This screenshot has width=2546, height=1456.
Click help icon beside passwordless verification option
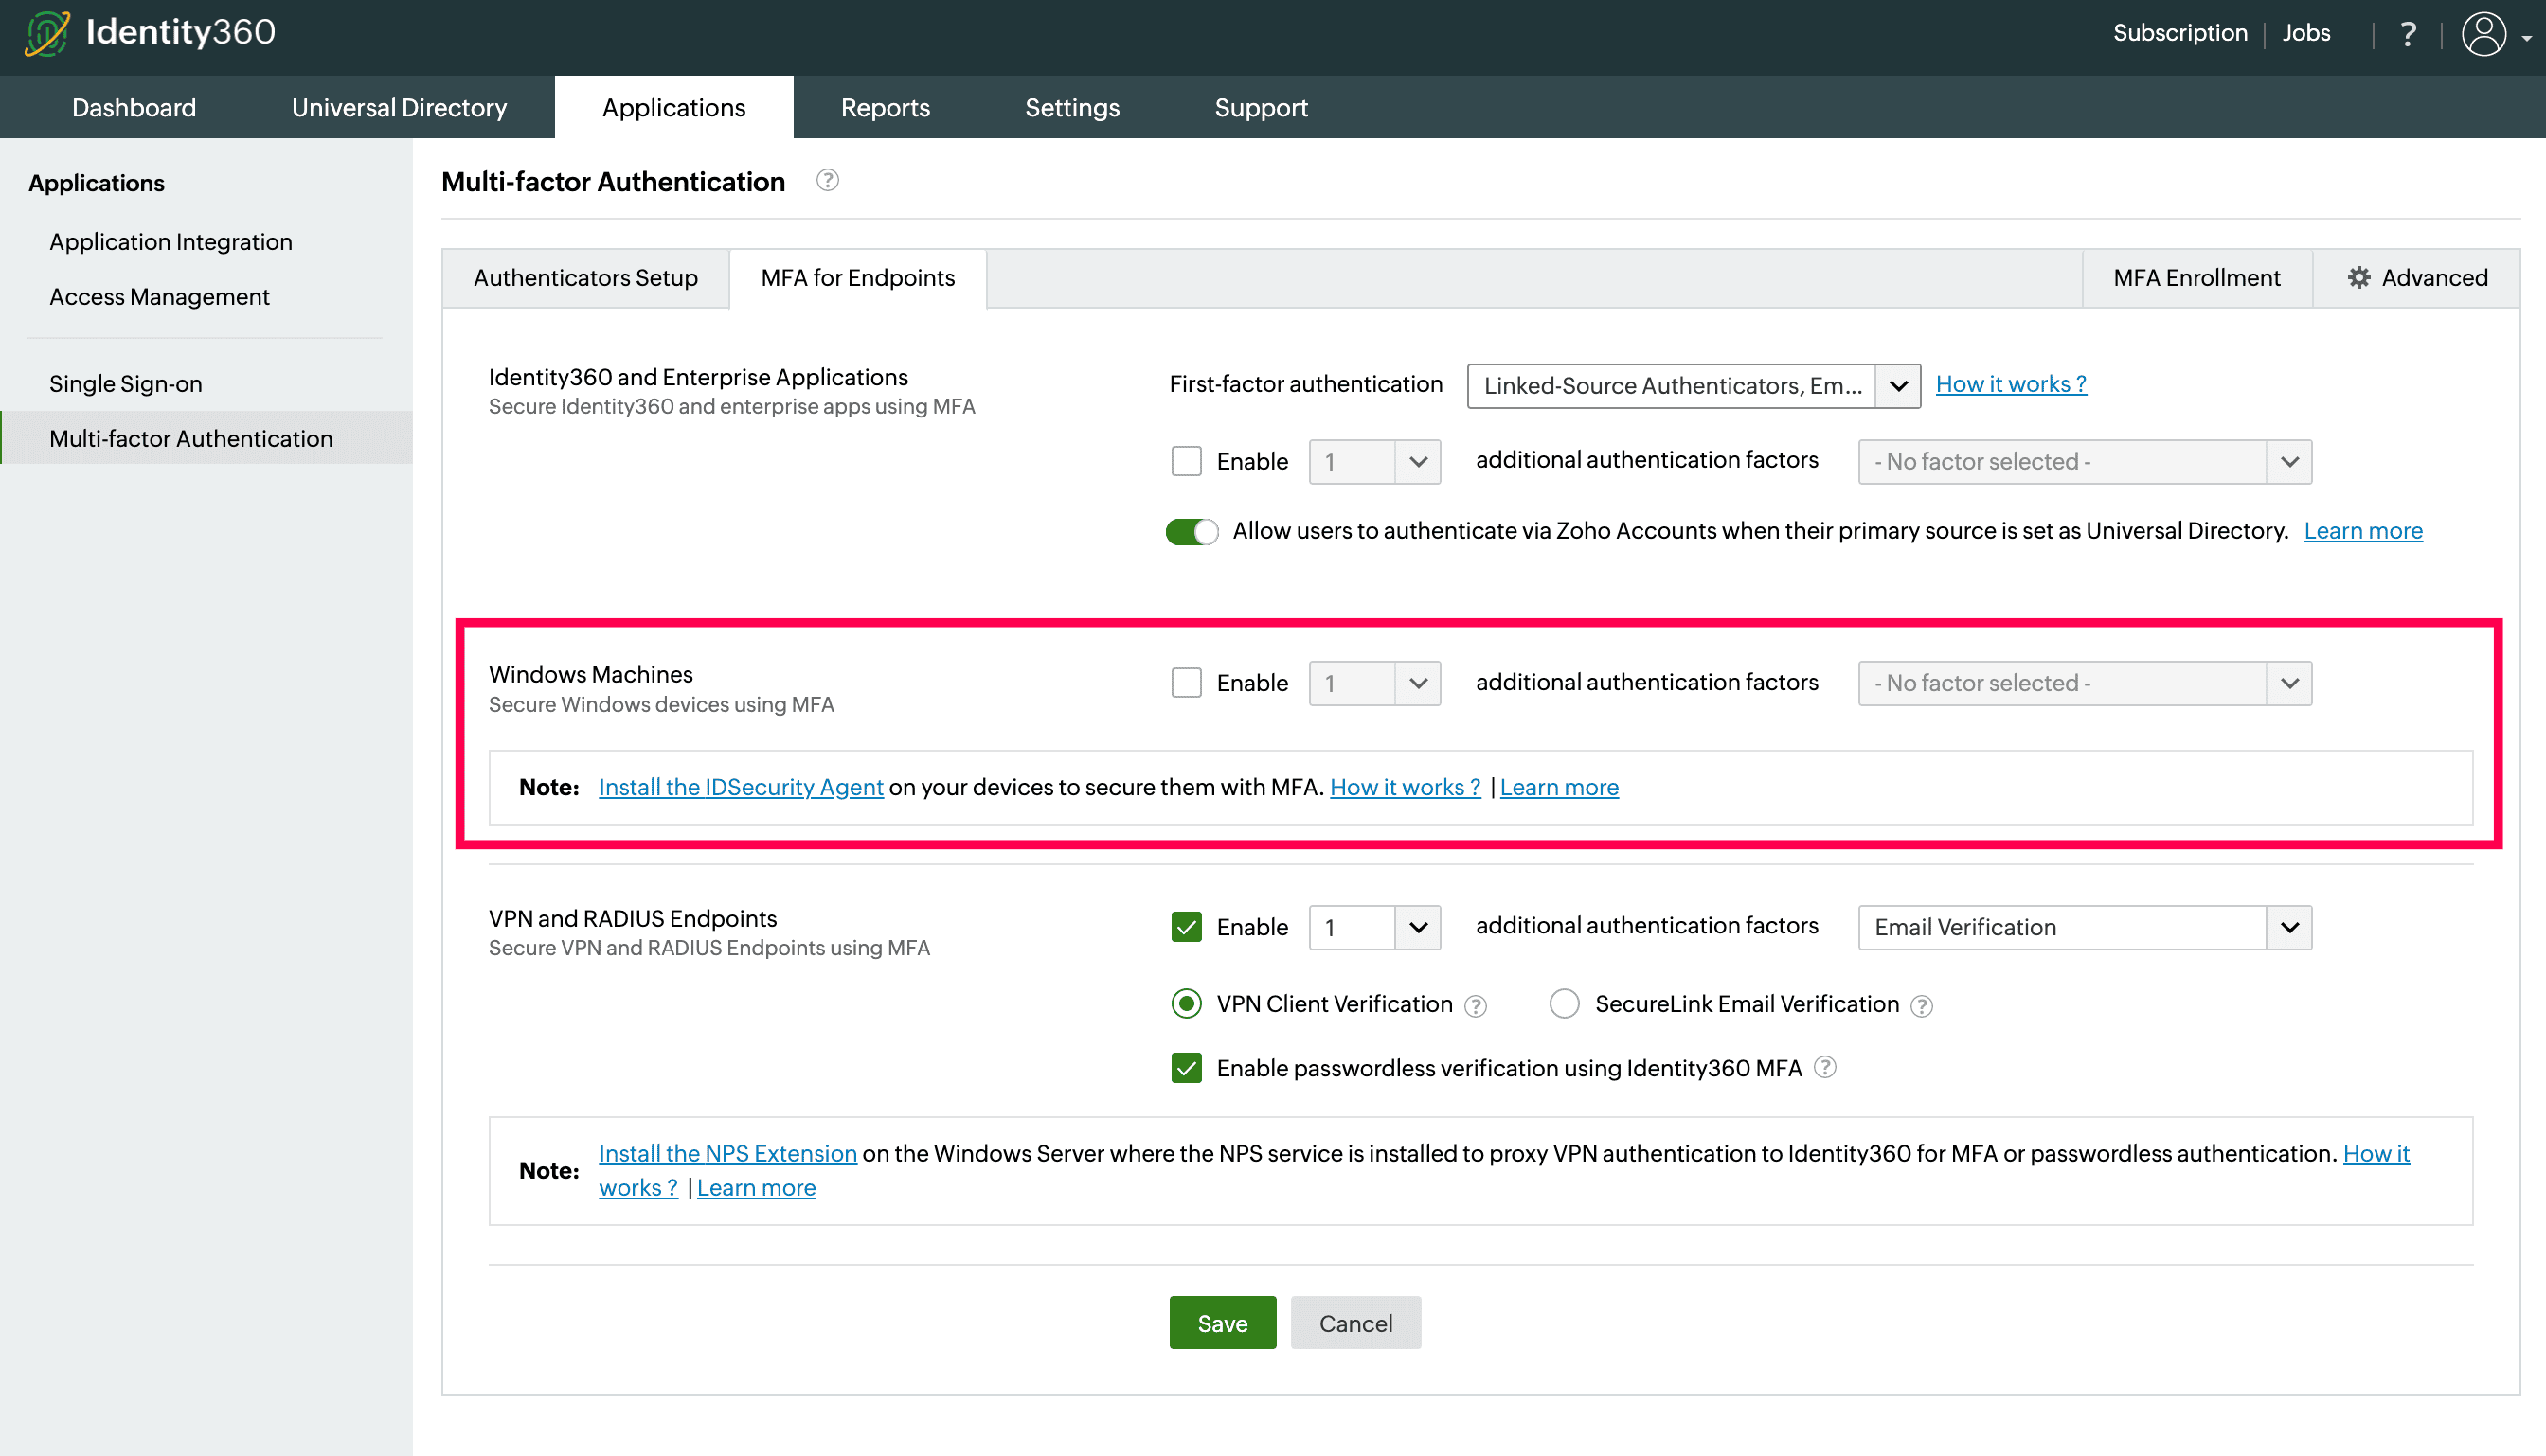1824,1068
